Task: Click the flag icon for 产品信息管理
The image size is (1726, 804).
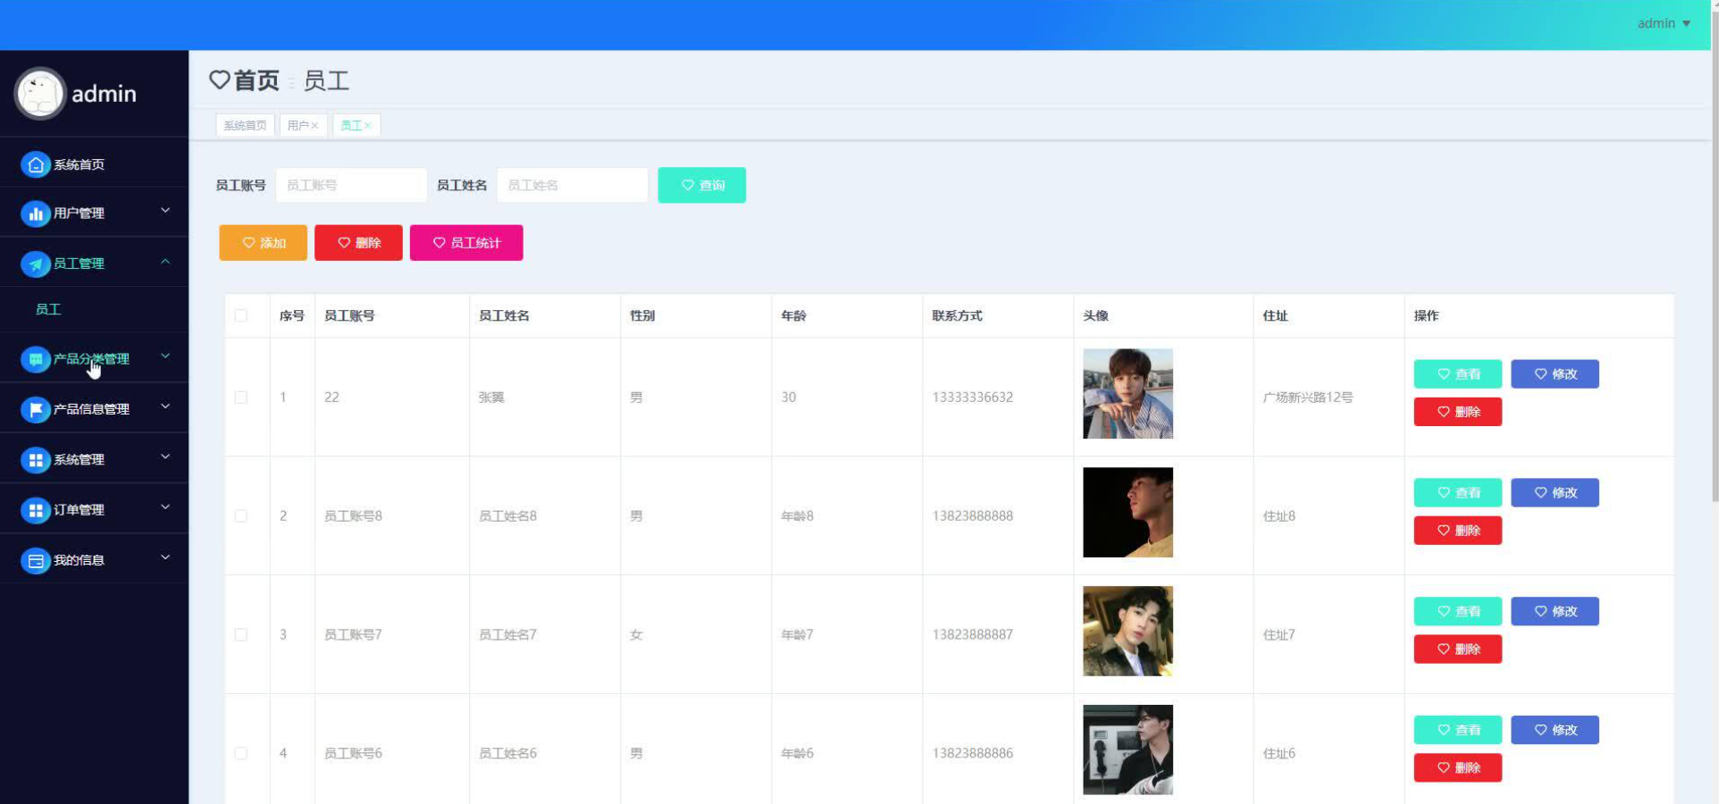Action: coord(35,409)
